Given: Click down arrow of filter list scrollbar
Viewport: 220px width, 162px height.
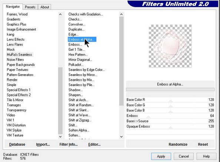Looking at the screenshot, I should coord(121,136).
